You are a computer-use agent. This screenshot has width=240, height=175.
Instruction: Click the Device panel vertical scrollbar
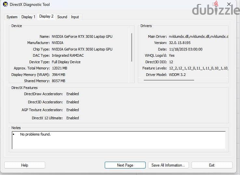132,47
